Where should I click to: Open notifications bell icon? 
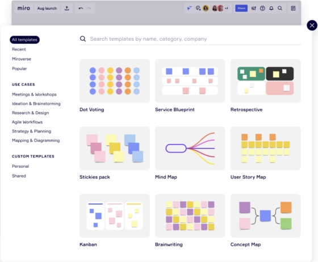(x=271, y=9)
